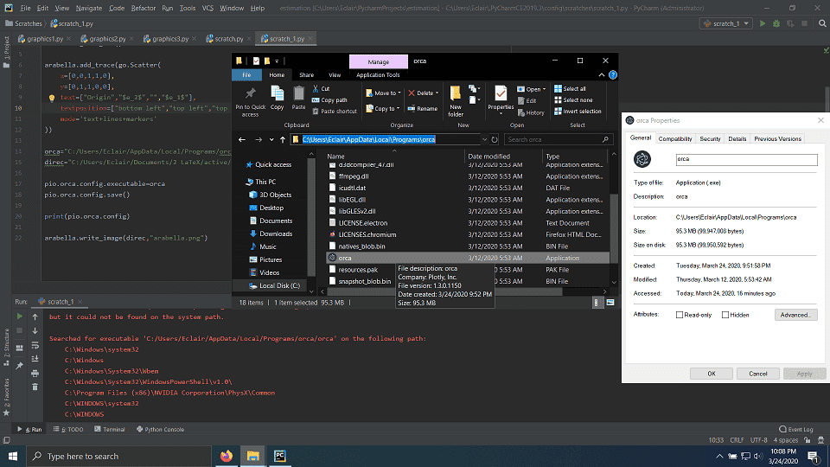The width and height of the screenshot is (830, 467).
Task: Click Pin to Quick access icon
Action: pyautogui.click(x=250, y=93)
